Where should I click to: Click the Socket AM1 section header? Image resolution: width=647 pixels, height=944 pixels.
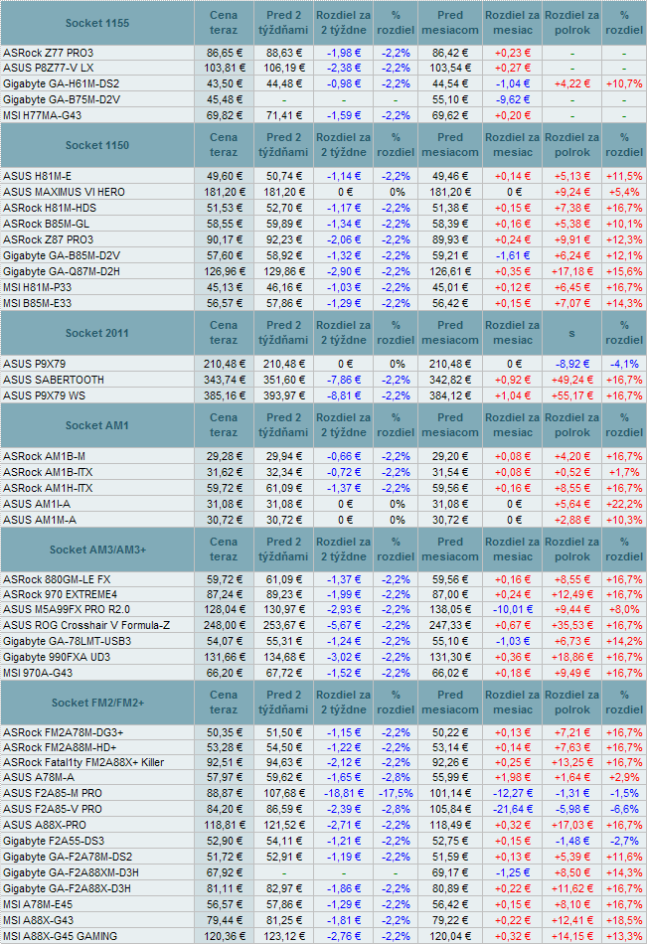click(x=97, y=425)
